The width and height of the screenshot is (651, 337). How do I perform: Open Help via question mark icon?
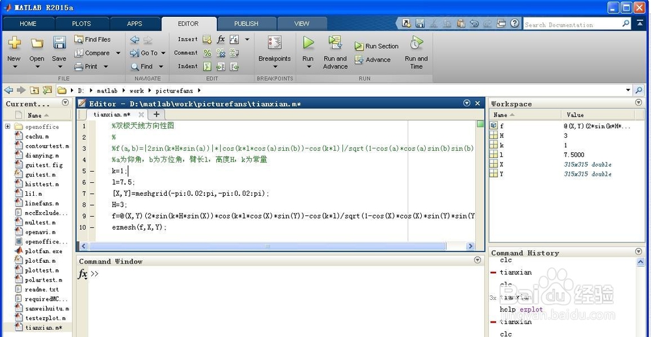pyautogui.click(x=515, y=23)
